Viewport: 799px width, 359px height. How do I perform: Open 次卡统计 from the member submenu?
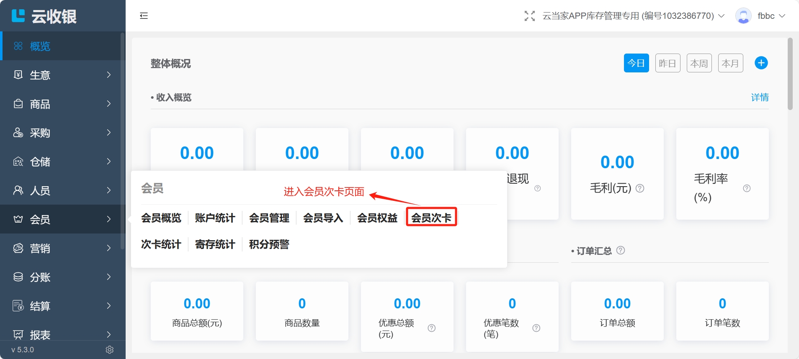[x=161, y=244]
